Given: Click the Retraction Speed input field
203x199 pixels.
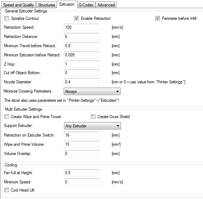Looking at the screenshot, I should point(82,27).
